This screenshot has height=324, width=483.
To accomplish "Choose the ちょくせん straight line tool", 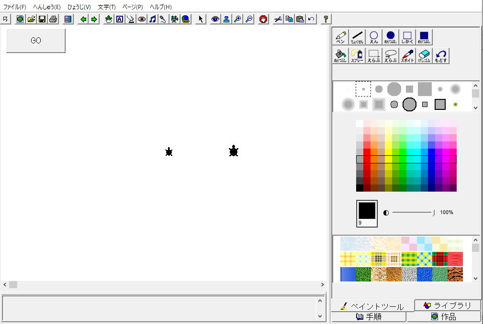I will pyautogui.click(x=357, y=37).
